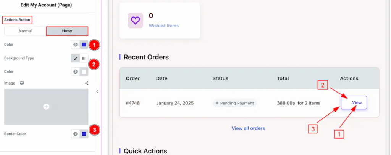Open the blue text Color swatch
Viewport: 391px width, 155px height.
84,45
